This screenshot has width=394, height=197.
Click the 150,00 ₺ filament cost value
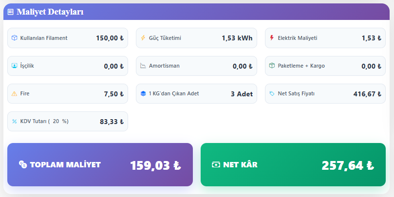click(x=110, y=38)
